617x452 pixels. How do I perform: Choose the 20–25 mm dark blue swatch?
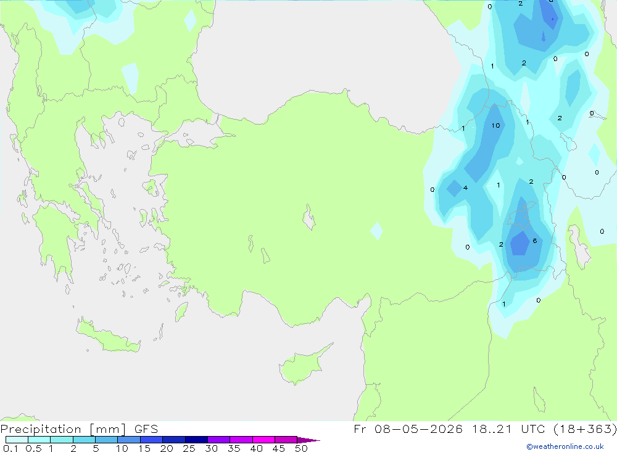[173, 440]
